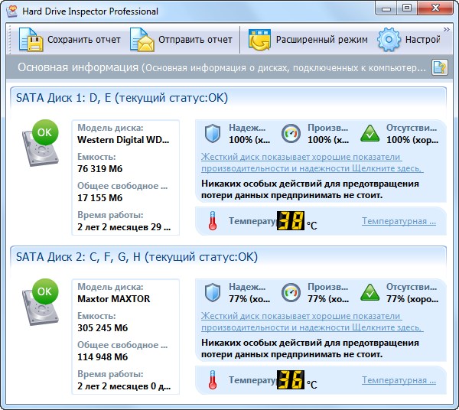Click the Save report floppy disk icon

point(31,40)
